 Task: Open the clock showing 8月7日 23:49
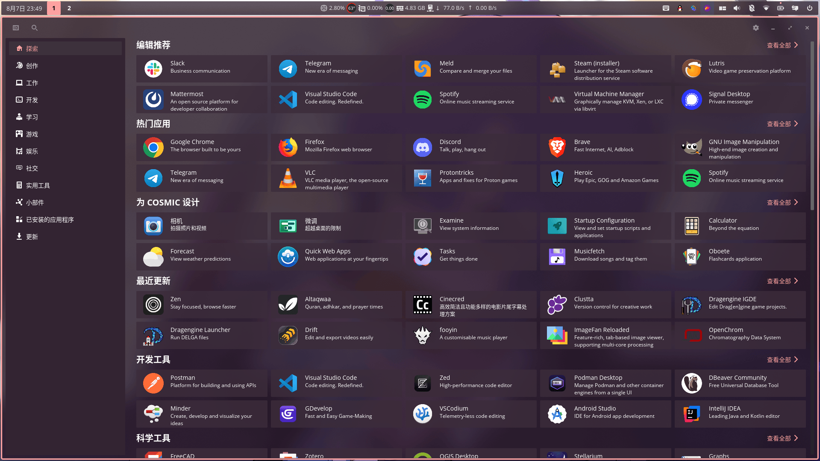point(24,8)
